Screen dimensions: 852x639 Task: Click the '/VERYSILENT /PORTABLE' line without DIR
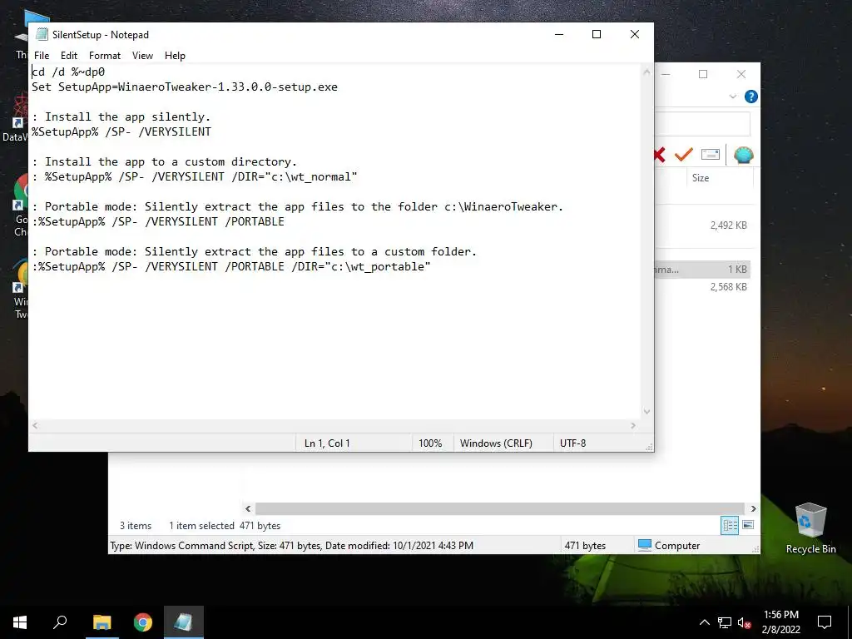(x=158, y=221)
